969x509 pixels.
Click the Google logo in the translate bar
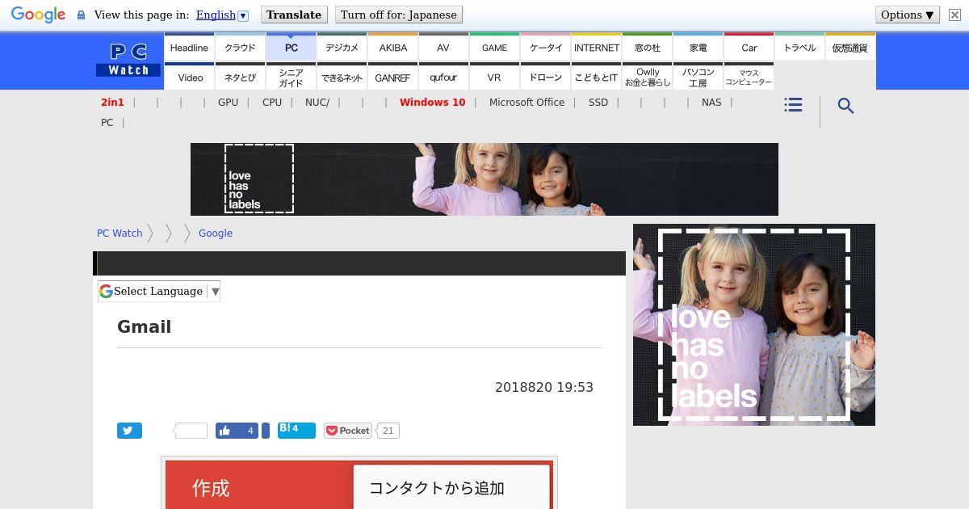(38, 15)
